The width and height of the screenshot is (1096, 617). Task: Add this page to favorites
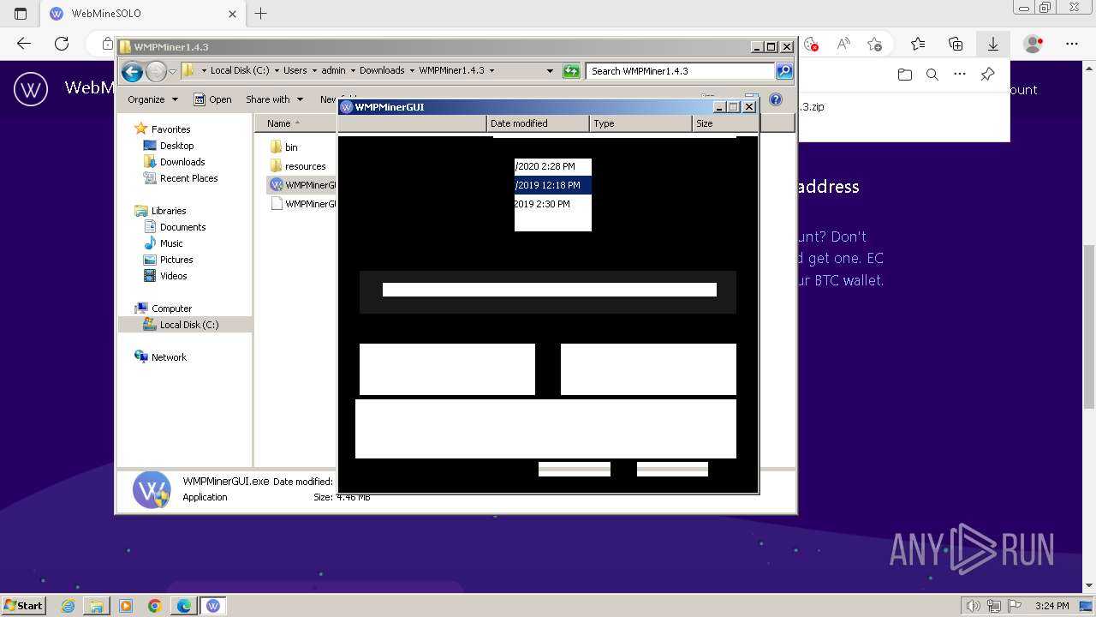(x=874, y=44)
